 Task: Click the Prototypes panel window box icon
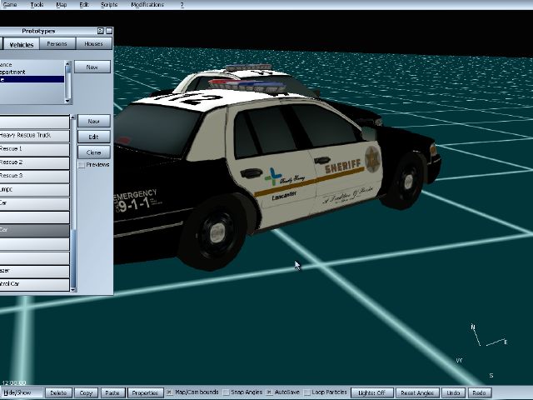click(x=109, y=31)
